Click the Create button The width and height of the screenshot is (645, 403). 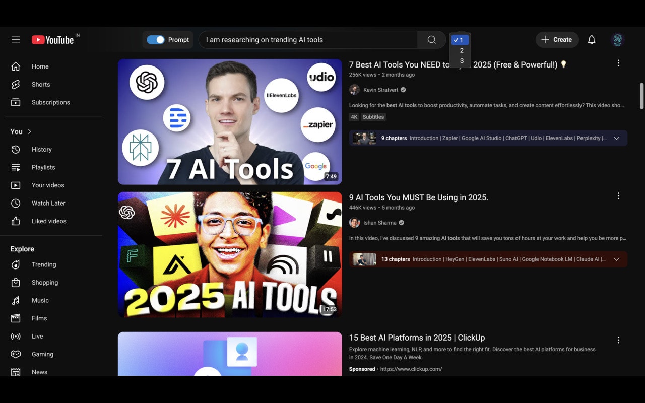(557, 40)
